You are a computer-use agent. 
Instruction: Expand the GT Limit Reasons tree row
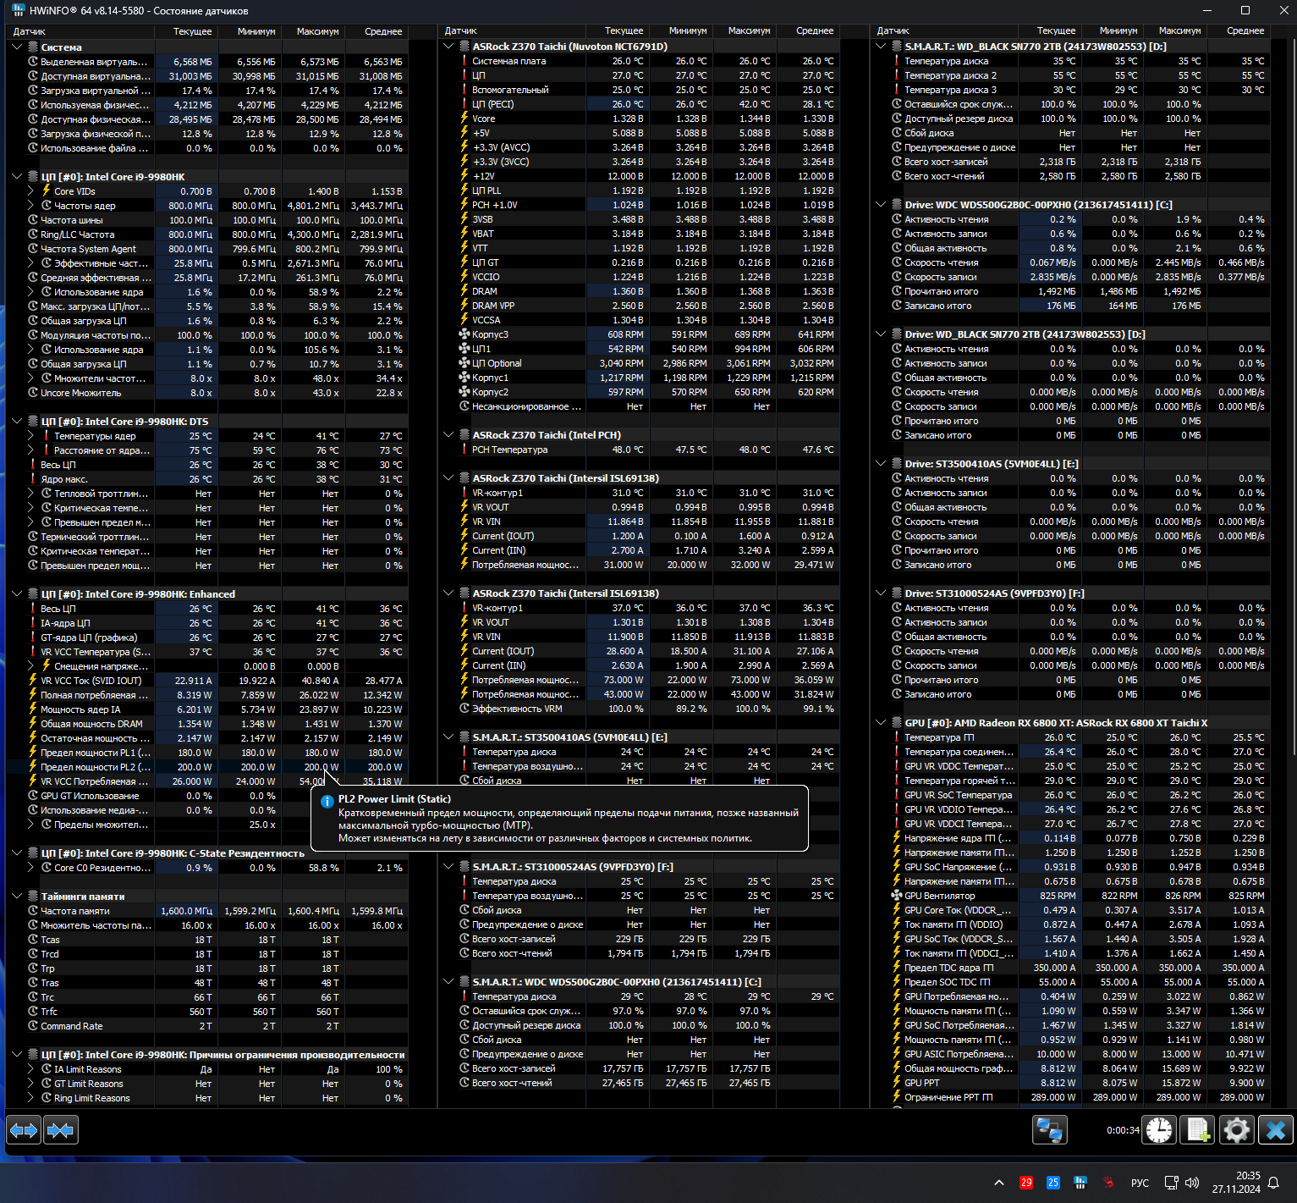click(30, 1084)
